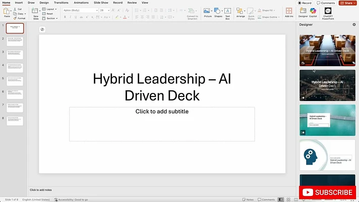Open the Paste options arrow
The image size is (359, 202).
coord(11,11)
